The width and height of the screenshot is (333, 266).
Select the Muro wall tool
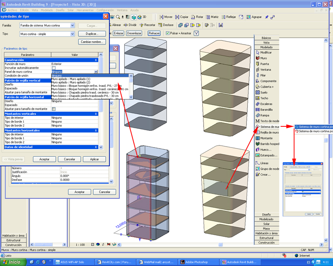coord(263,59)
